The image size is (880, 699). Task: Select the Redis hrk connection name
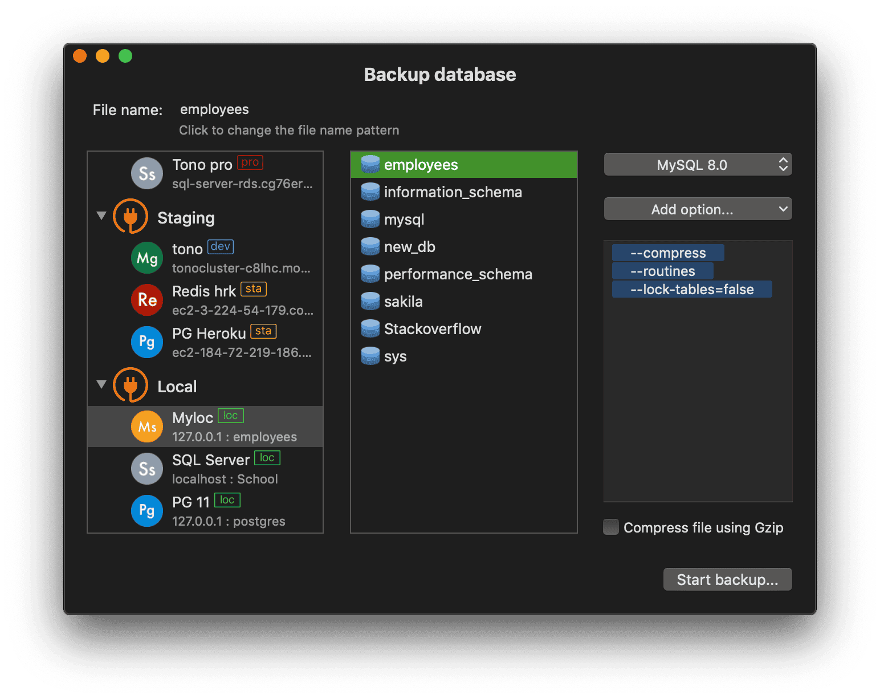pyautogui.click(x=204, y=291)
